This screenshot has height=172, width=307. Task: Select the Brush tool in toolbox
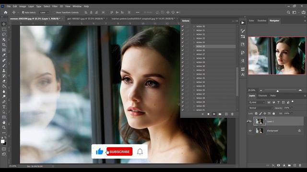4,65
